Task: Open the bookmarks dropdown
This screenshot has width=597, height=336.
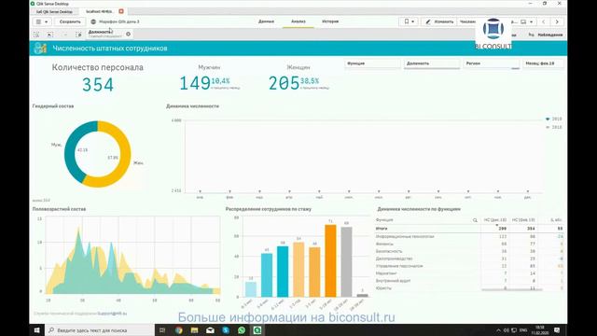Action: click(410, 21)
